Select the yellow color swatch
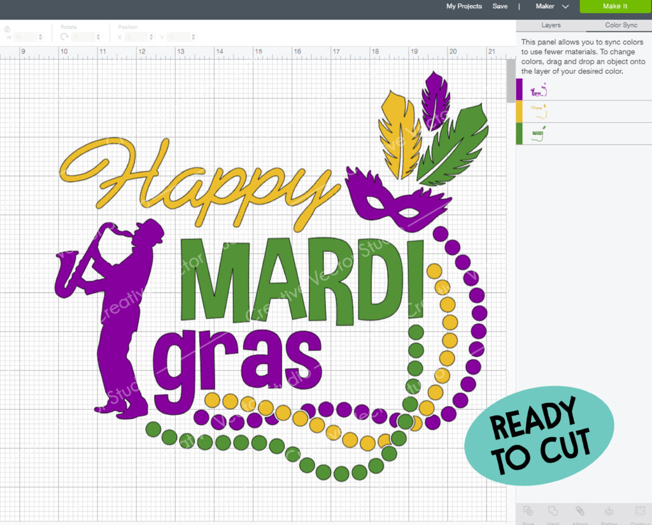 (520, 111)
